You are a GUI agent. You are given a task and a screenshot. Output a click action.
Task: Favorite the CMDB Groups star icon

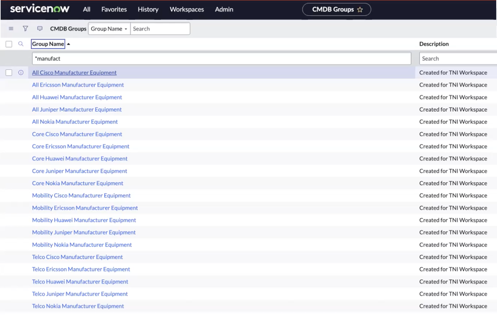click(360, 10)
